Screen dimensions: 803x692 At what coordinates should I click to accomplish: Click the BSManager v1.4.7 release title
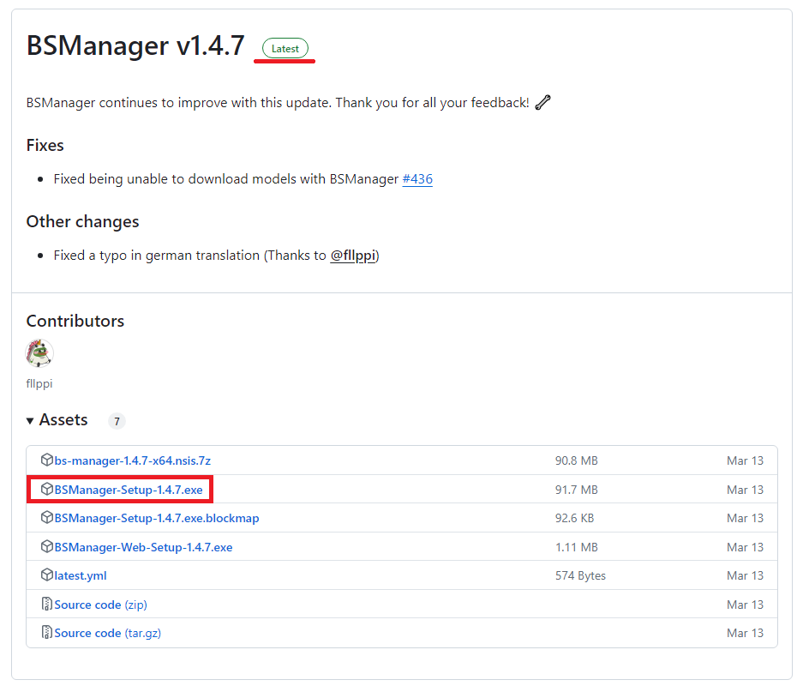point(135,45)
